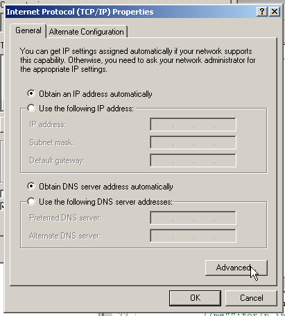
Task: Confirm the dialog with OK
Action: click(195, 298)
